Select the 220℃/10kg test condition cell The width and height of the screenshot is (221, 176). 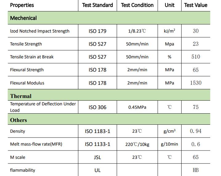[x=137, y=144]
